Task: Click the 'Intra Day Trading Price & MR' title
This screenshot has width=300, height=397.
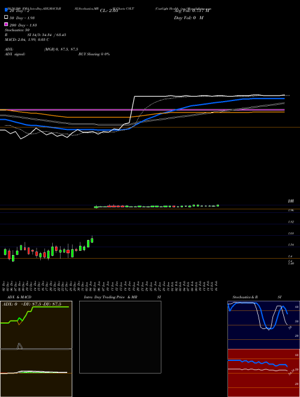Action: [x=110, y=297]
